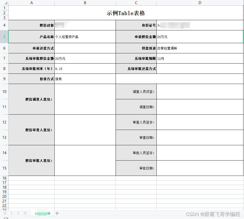The height and width of the screenshot is (219, 244).
Task: Select column B header
Action: 85,3
